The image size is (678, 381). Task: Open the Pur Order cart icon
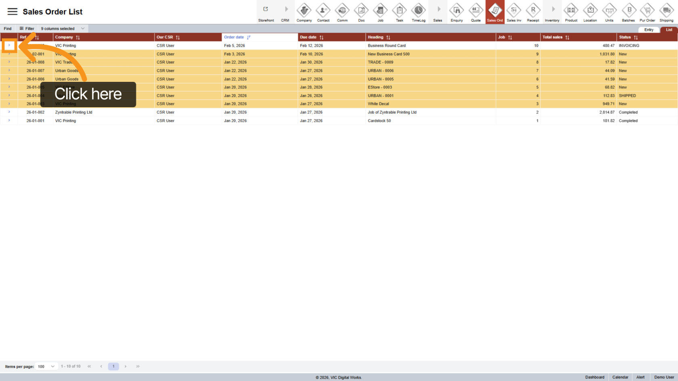click(647, 12)
